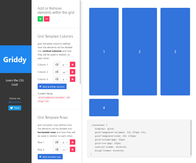Remove Column 2 using the X button
196x163 pixels.
coord(73,72)
